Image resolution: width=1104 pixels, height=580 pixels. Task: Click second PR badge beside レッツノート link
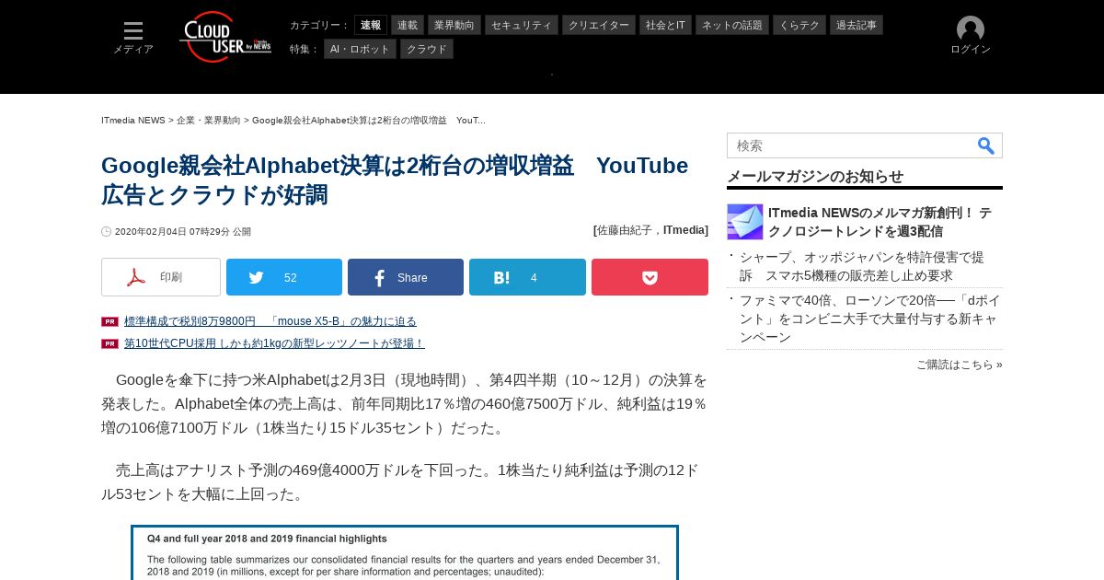click(109, 343)
